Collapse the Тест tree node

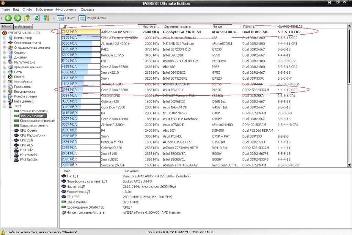point(5,106)
